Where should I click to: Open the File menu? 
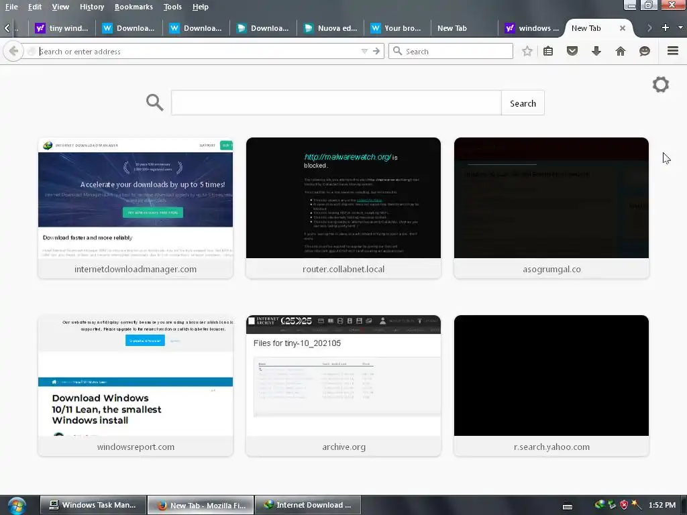click(x=11, y=7)
